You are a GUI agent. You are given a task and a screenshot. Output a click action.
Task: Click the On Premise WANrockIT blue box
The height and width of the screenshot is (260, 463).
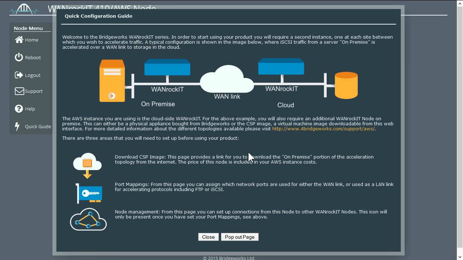(x=167, y=68)
